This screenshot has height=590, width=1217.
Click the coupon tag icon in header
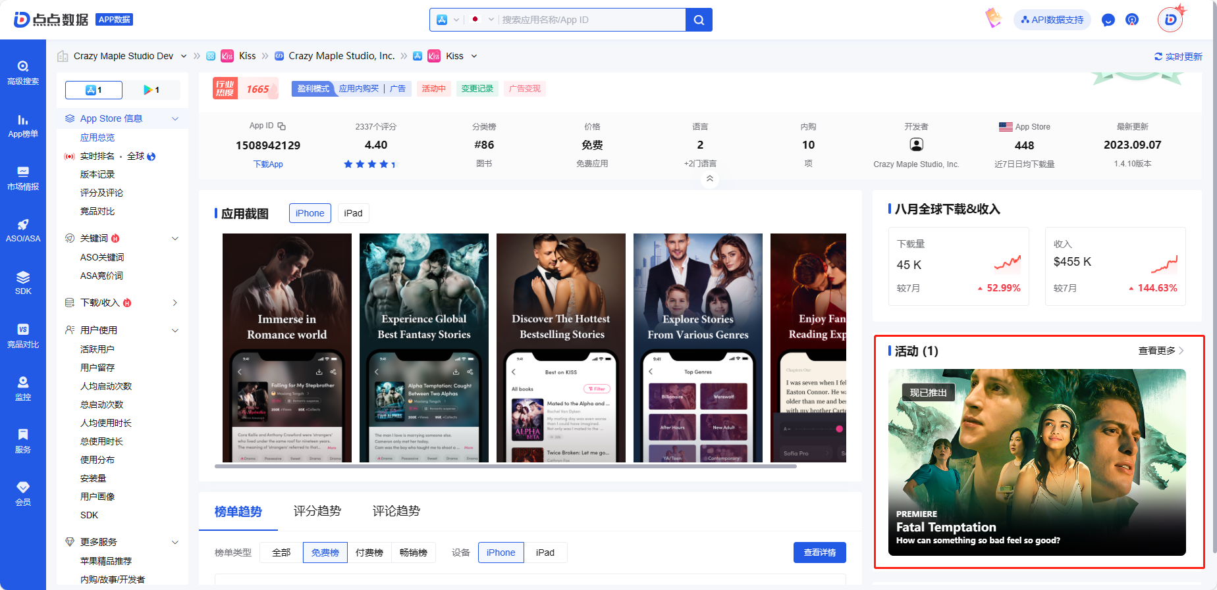(x=993, y=18)
